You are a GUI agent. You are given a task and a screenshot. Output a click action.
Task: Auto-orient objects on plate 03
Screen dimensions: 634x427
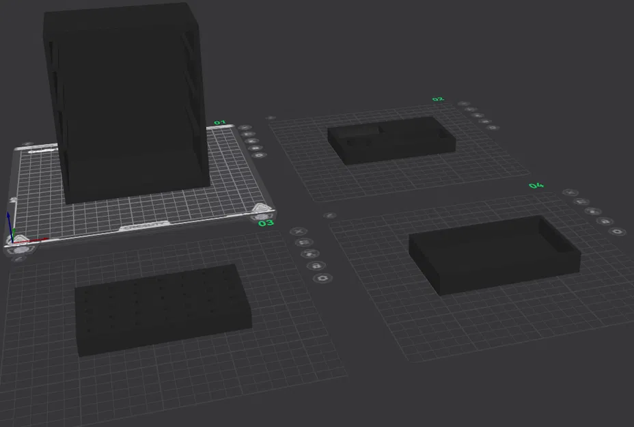305,243
